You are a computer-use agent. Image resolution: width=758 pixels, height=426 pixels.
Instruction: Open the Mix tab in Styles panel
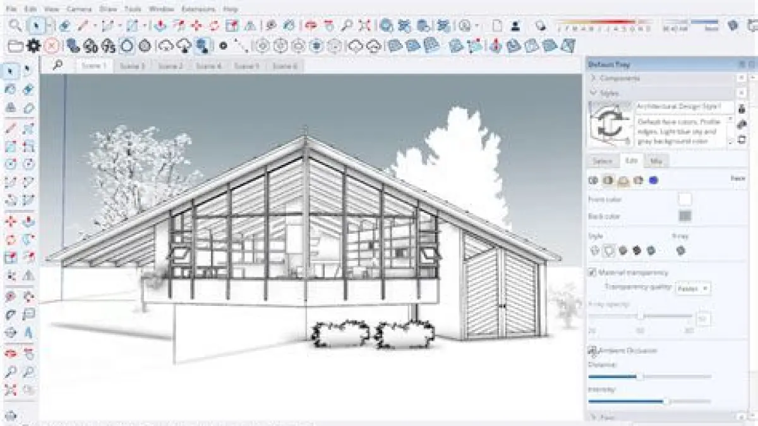pyautogui.click(x=657, y=161)
